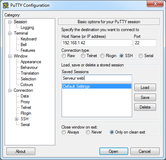This screenshot has width=166, height=160.
Task: Collapse the Session tree node
Action: (x=10, y=22)
